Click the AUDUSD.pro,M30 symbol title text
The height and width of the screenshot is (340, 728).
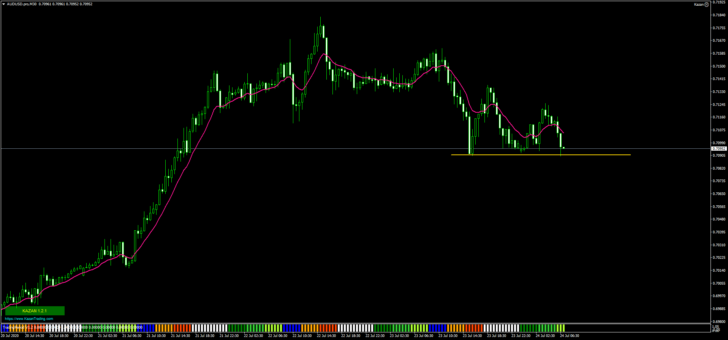pyautogui.click(x=22, y=4)
